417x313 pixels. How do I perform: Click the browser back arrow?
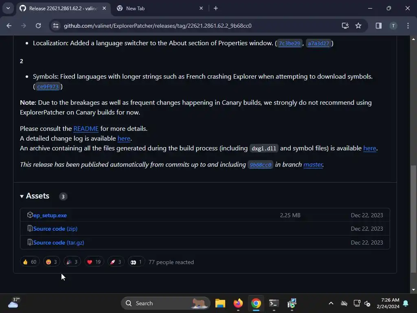[x=9, y=26]
